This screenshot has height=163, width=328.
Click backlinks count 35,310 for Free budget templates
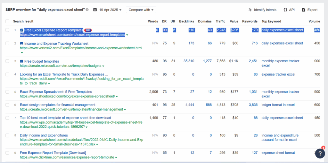point(189,61)
